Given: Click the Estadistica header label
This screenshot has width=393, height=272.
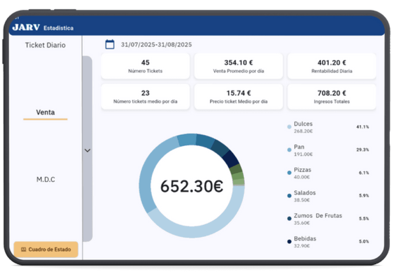Looking at the screenshot, I should click(x=59, y=28).
